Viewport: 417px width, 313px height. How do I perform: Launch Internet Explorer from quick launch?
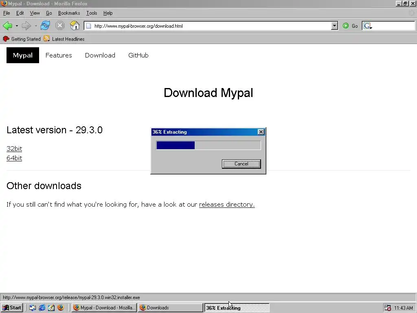42,308
